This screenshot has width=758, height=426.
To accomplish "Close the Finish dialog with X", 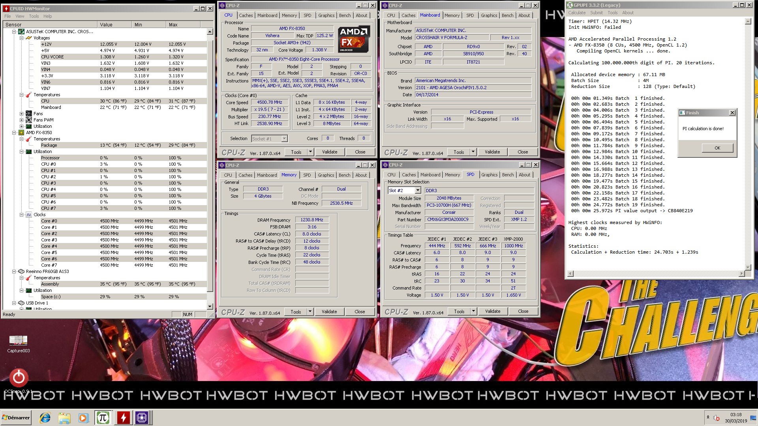I will (732, 113).
